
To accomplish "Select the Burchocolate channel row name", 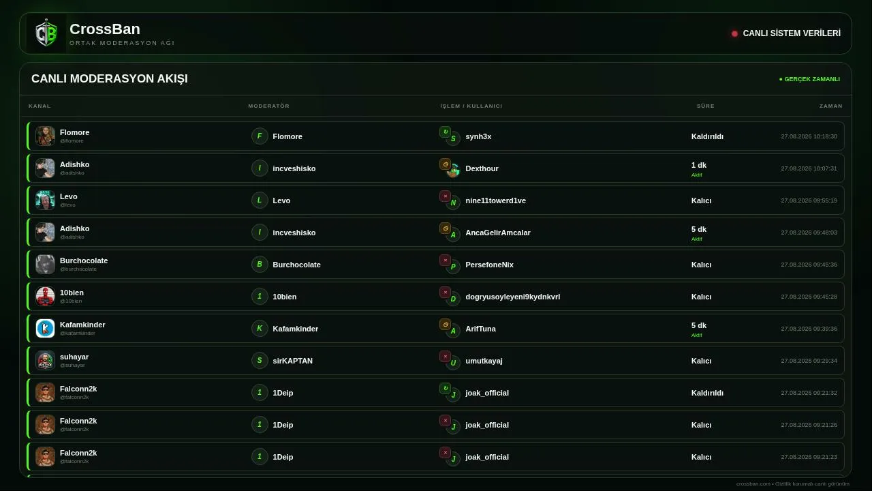I will 84,261.
